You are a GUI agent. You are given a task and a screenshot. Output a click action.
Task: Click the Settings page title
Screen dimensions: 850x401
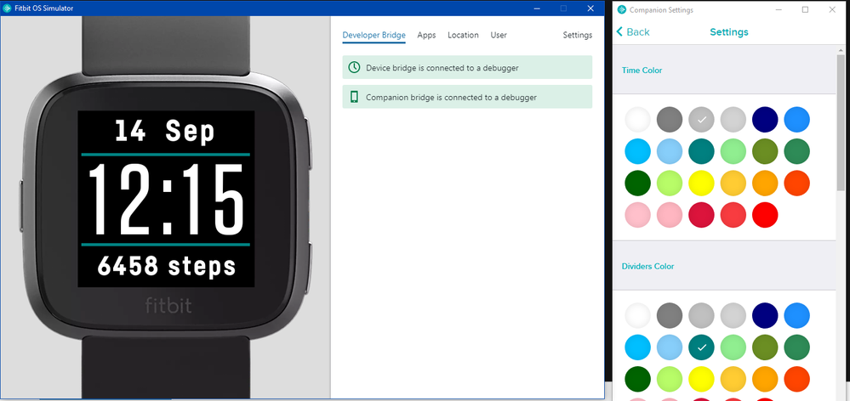pyautogui.click(x=729, y=32)
